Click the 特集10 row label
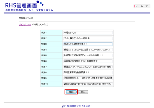Image resolution: width=154 pixels, height=108 pixels. (45, 84)
